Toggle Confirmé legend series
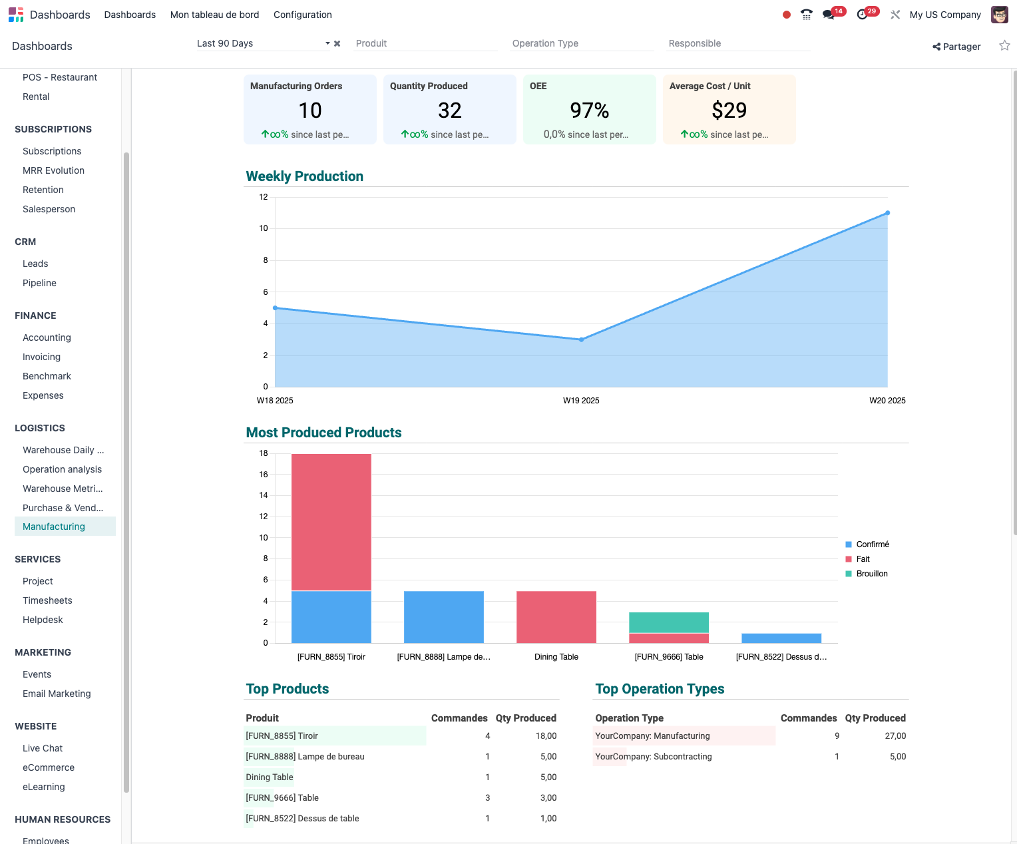 [x=867, y=544]
